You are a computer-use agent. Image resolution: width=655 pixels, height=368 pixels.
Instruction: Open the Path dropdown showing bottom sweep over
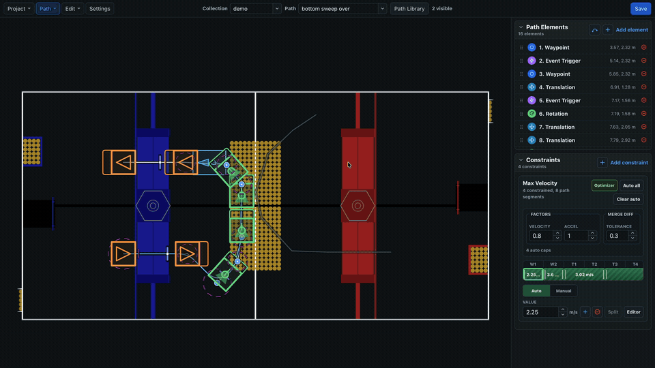click(x=342, y=8)
